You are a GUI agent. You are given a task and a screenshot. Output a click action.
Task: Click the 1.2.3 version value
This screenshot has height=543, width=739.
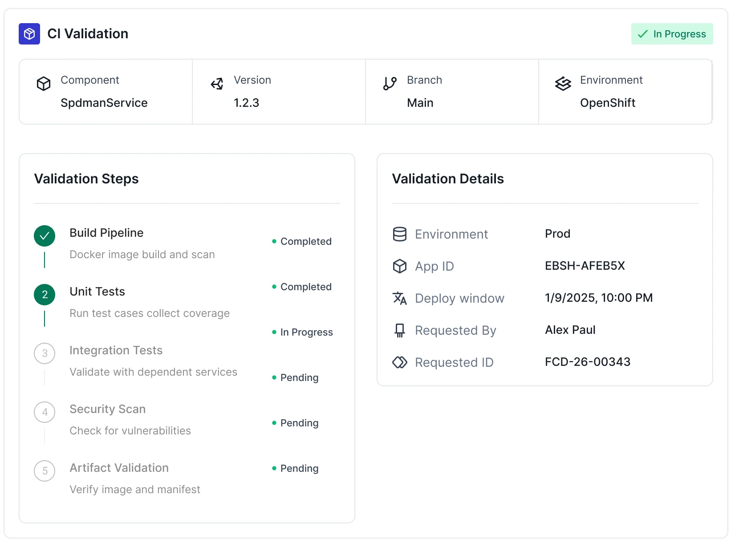click(x=246, y=103)
